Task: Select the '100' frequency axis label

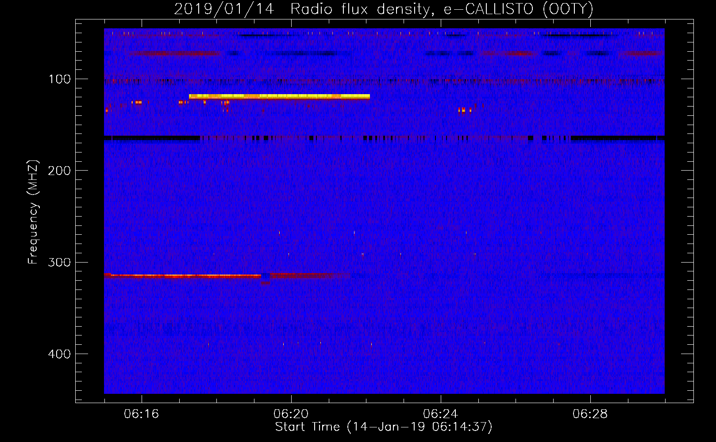Action: click(x=60, y=79)
